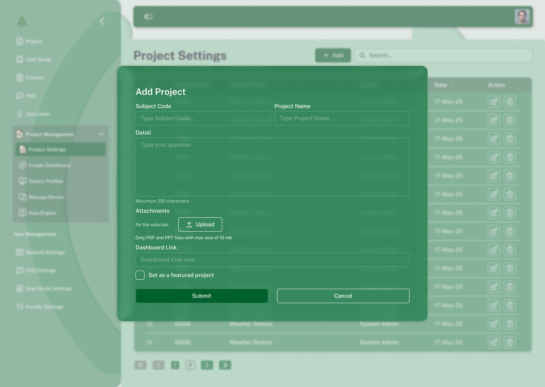Edit the row 13 Weather Station entry
The width and height of the screenshot is (545, 387).
(494, 324)
